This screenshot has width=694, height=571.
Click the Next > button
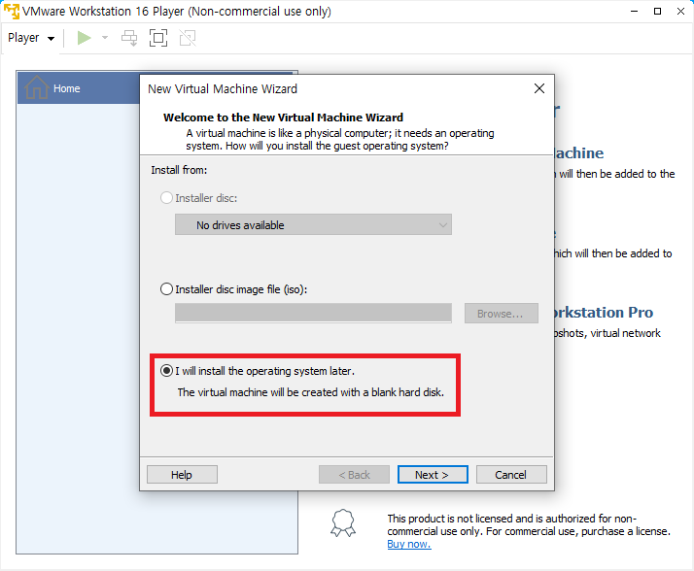tap(433, 475)
